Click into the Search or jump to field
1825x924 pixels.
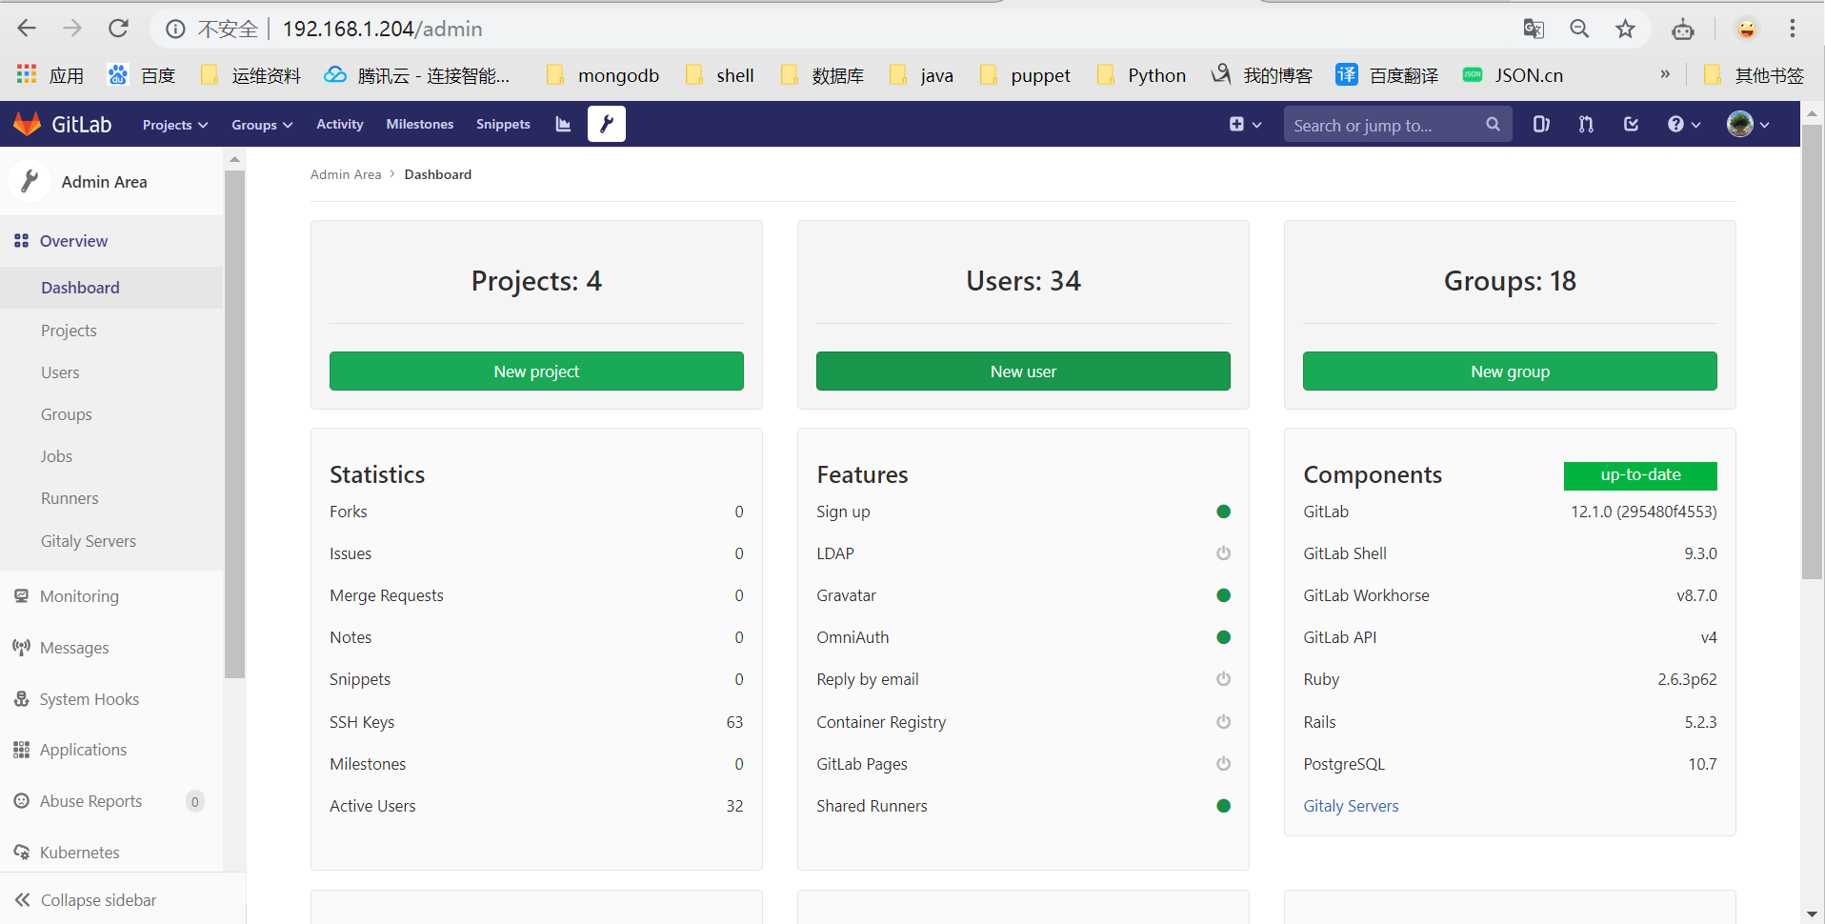tap(1397, 125)
